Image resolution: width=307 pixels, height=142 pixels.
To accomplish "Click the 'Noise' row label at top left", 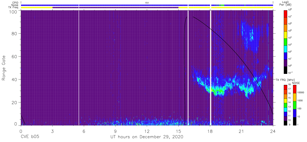I will tap(15, 5).
